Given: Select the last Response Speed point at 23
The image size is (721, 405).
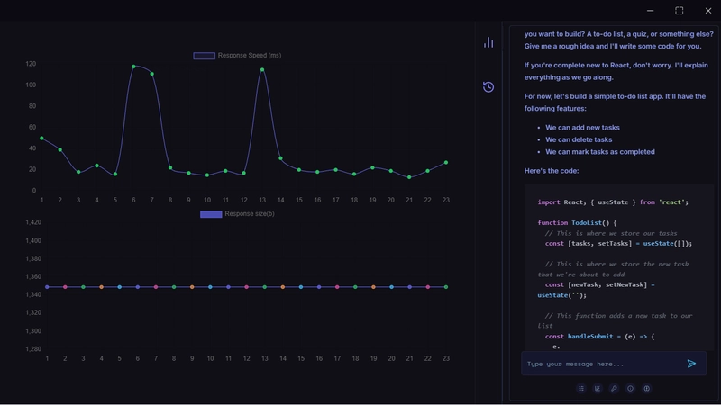Looking at the screenshot, I should (446, 163).
